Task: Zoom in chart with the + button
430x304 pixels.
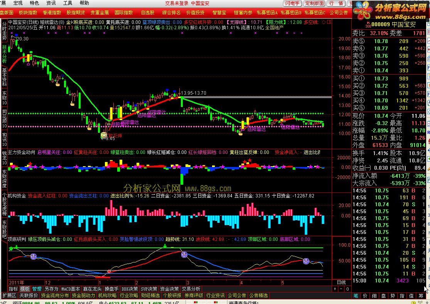Action: 335,289
